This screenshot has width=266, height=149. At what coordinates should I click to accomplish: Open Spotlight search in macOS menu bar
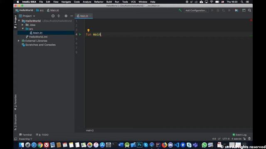pyautogui.click(x=242, y=2)
